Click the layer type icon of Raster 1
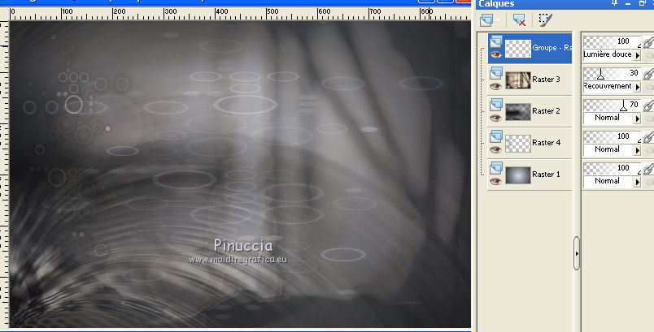 point(495,168)
